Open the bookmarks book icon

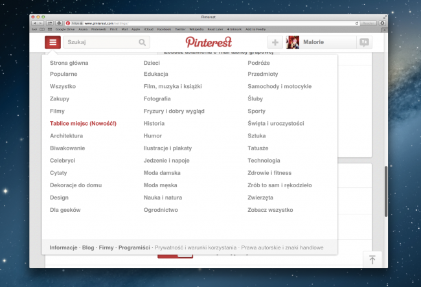click(42, 29)
